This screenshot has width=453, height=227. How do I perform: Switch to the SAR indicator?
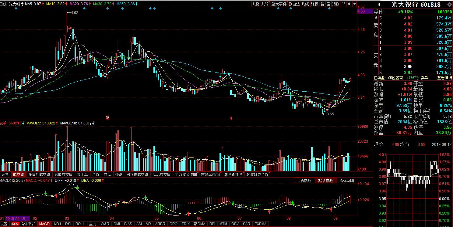click(247, 224)
